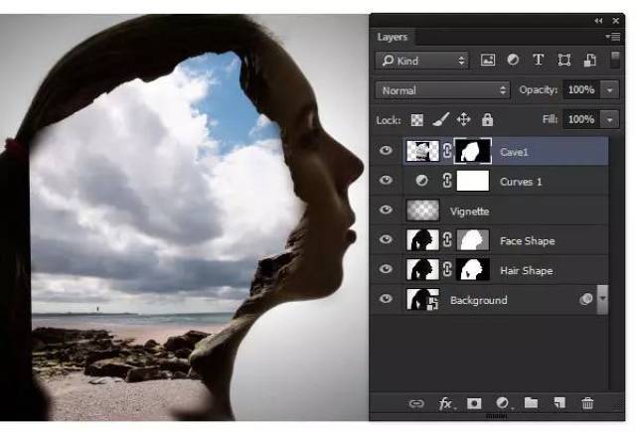Click the pixel layer filter icon
Image resolution: width=636 pixels, height=432 pixels.
click(488, 61)
